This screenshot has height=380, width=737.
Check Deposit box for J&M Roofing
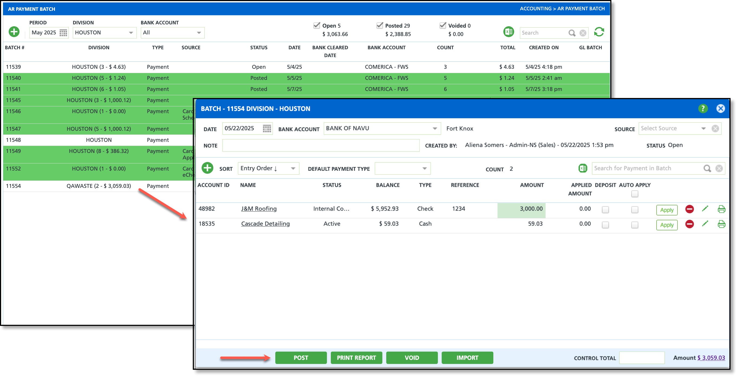pyautogui.click(x=605, y=210)
